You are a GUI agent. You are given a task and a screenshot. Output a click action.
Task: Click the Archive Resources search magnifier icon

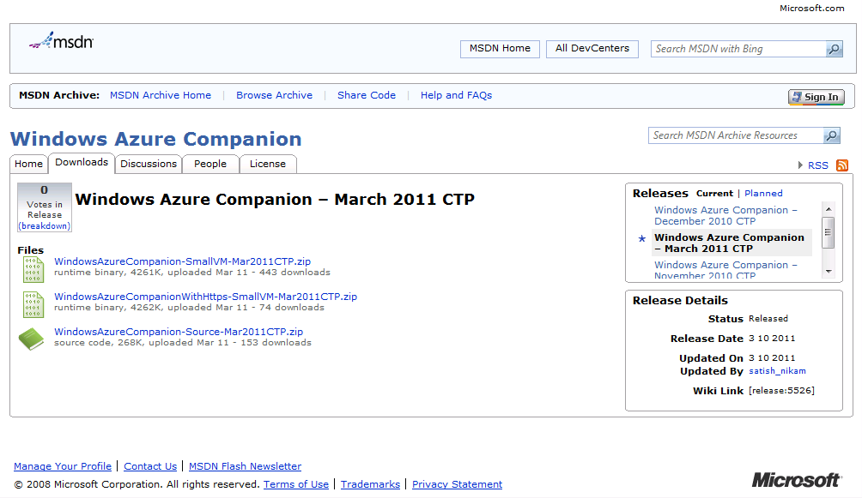(831, 135)
